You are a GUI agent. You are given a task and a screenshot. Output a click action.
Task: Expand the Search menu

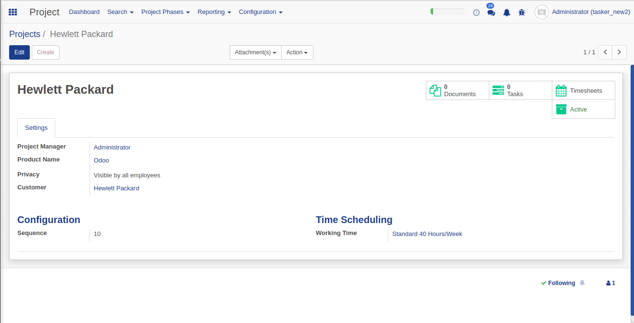pos(120,12)
